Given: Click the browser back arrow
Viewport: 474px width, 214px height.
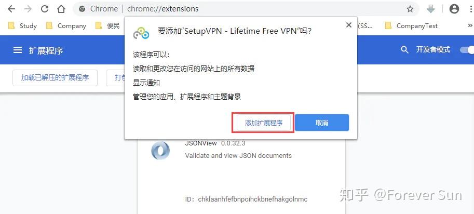Looking at the screenshot, I should tap(11, 9).
